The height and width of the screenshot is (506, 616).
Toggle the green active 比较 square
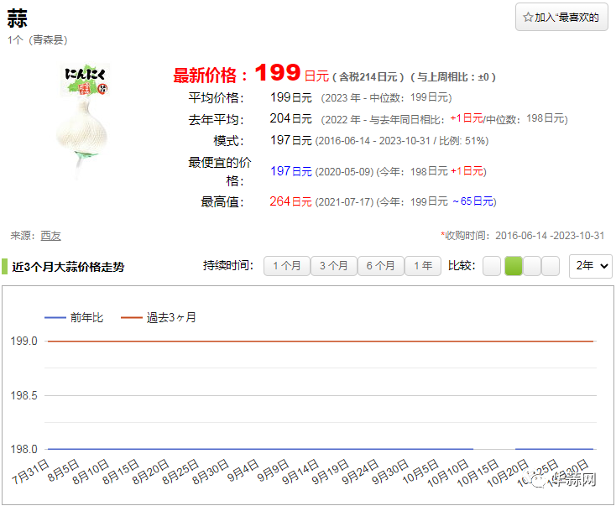[513, 266]
